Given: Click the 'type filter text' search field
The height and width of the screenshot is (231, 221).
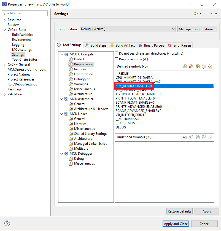Looking at the screenshot, I should (x=25, y=13).
